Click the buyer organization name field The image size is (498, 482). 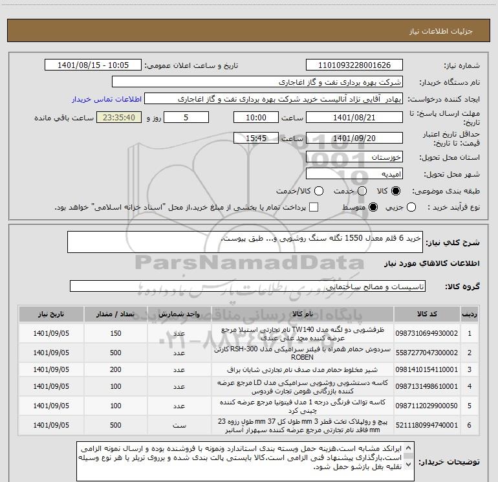point(257,82)
